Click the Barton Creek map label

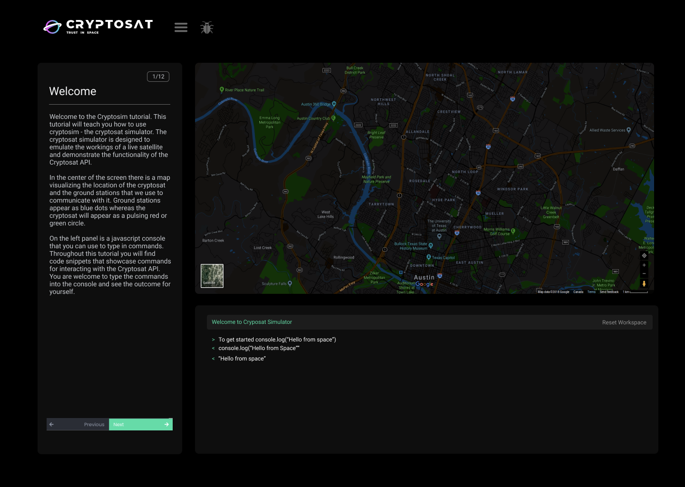pos(213,240)
